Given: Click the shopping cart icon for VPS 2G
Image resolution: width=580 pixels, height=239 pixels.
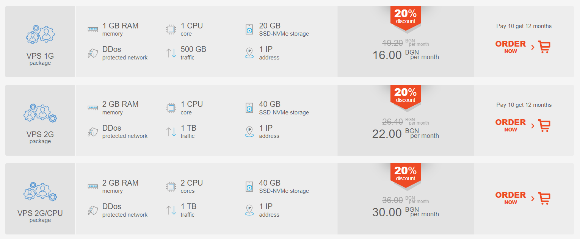Looking at the screenshot, I should pyautogui.click(x=544, y=125).
